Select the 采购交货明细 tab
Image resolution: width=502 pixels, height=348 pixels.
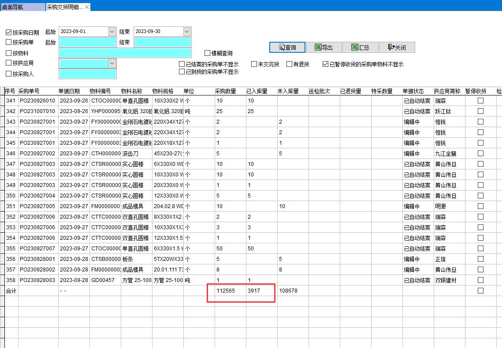click(x=64, y=7)
